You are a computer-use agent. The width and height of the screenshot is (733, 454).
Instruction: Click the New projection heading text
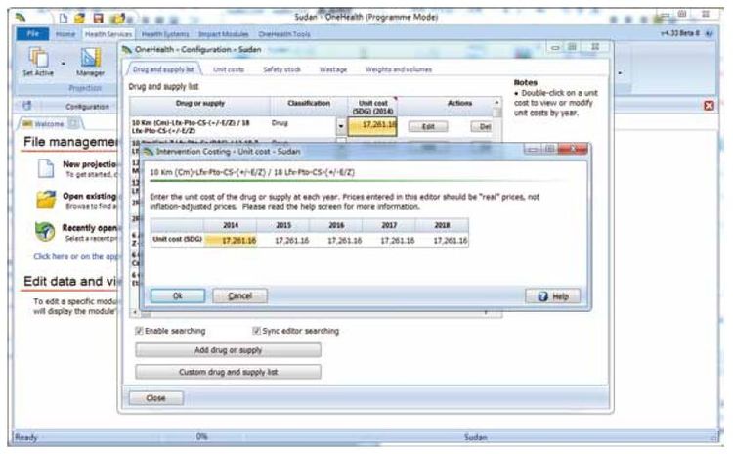click(89, 164)
